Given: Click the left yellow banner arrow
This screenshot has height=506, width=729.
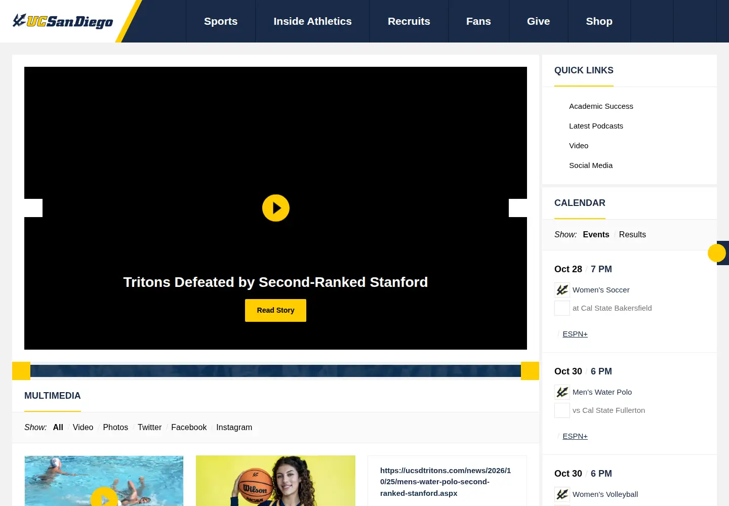Looking at the screenshot, I should (21, 371).
